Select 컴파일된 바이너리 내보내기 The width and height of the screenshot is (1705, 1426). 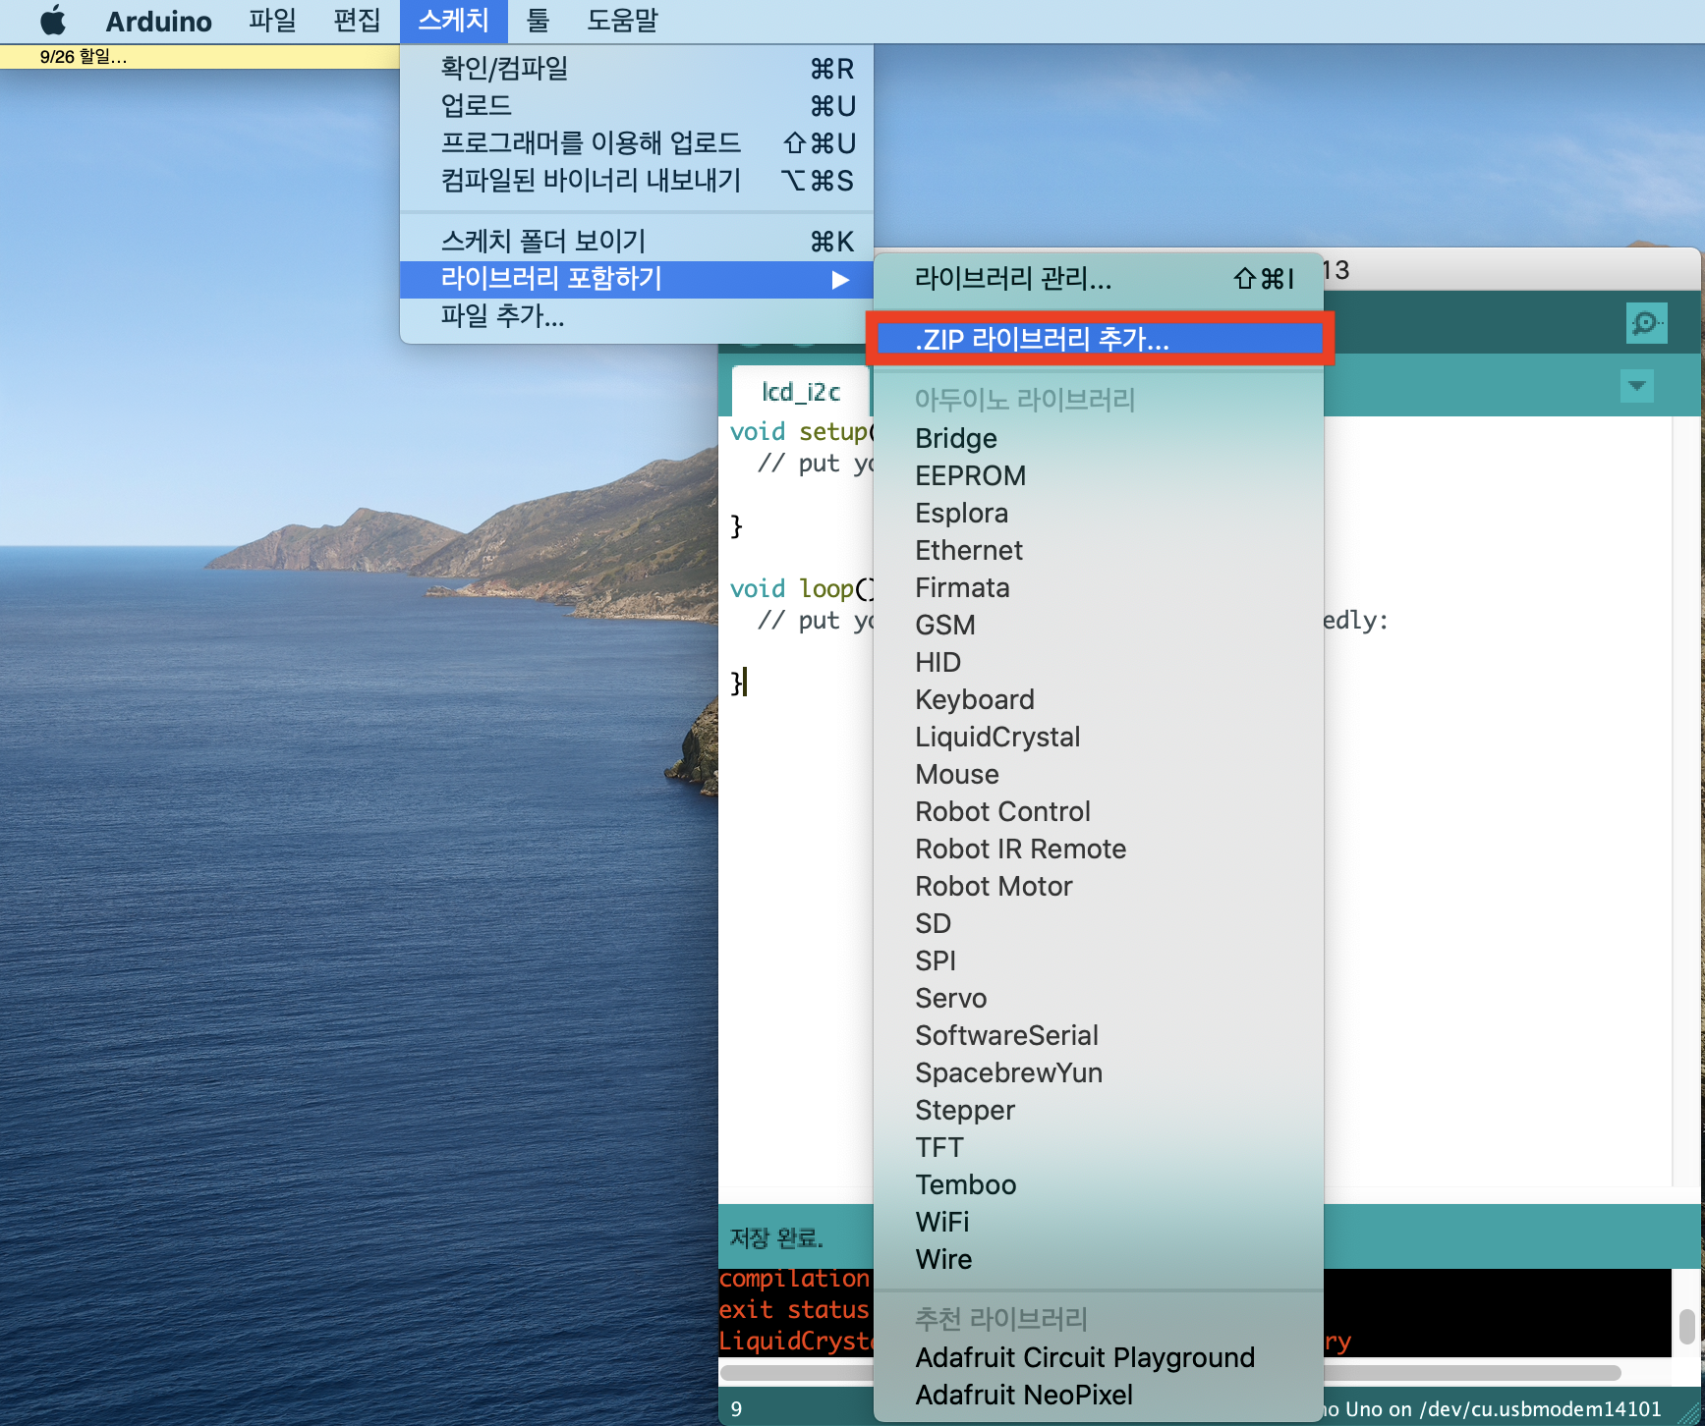point(637,181)
